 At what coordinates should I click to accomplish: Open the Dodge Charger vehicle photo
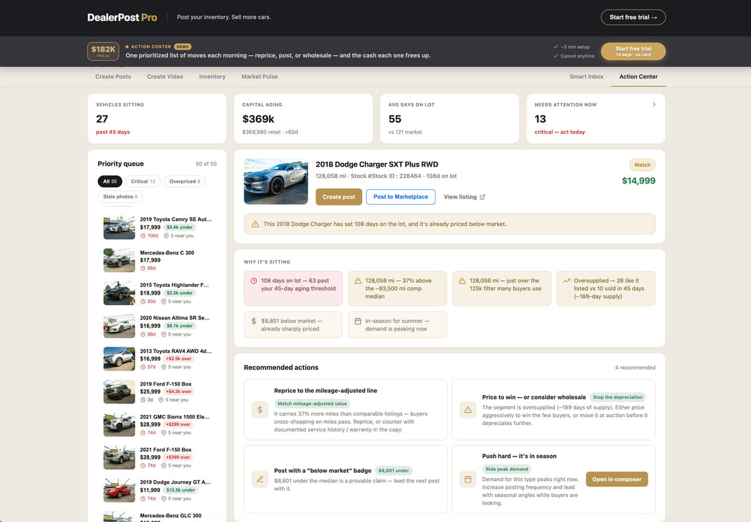[x=276, y=182]
